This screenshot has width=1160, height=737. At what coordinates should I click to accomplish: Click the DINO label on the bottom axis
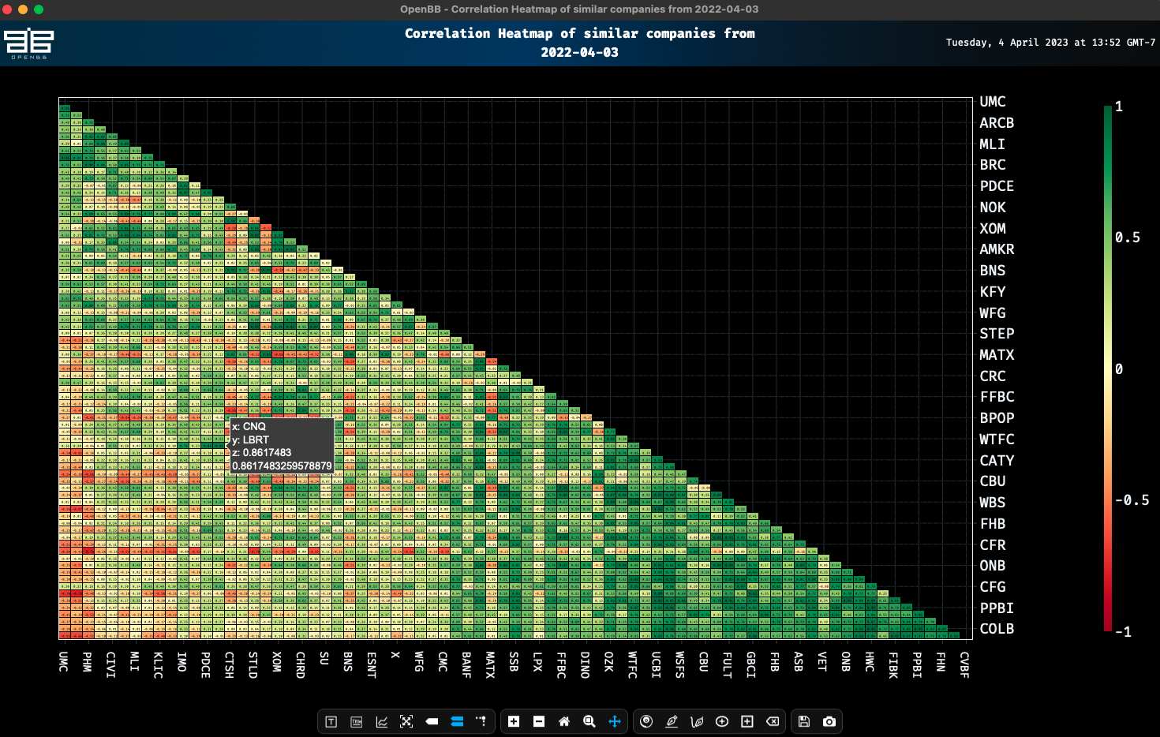pos(585,665)
